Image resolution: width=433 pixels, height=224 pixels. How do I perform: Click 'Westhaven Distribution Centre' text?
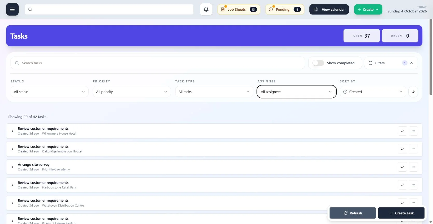click(63, 206)
